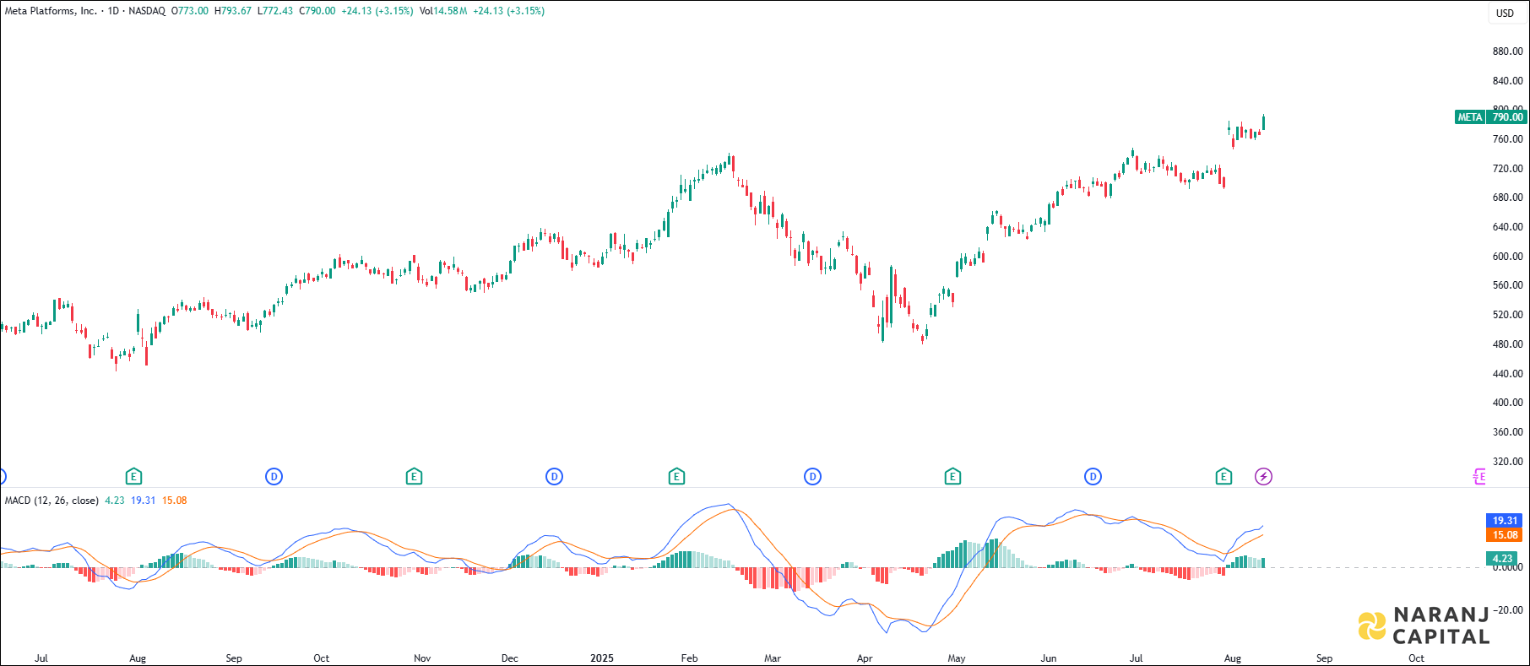Viewport: 1530px width, 666px height.
Task: Click the Feb label on time axis
Action: click(x=690, y=658)
